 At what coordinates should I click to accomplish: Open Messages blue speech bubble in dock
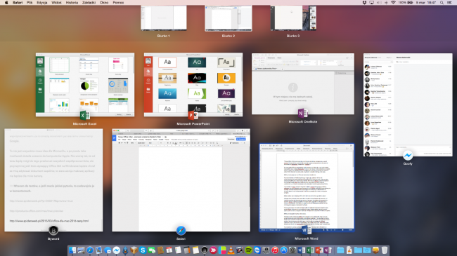108,250
